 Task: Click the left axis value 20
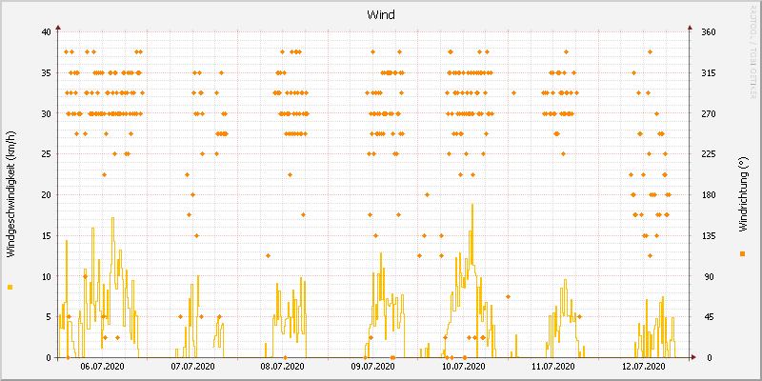click(x=46, y=195)
